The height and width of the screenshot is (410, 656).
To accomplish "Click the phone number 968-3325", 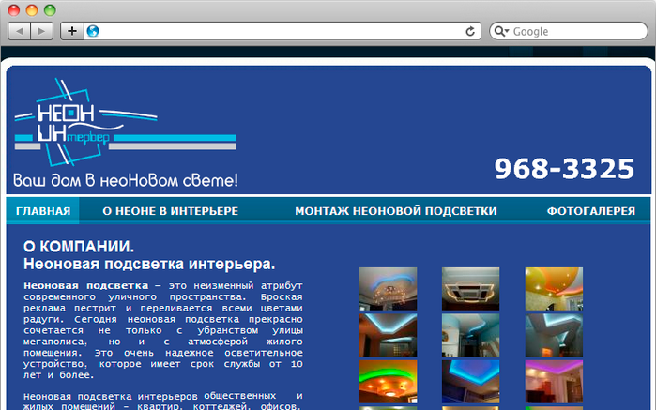I will point(564,169).
